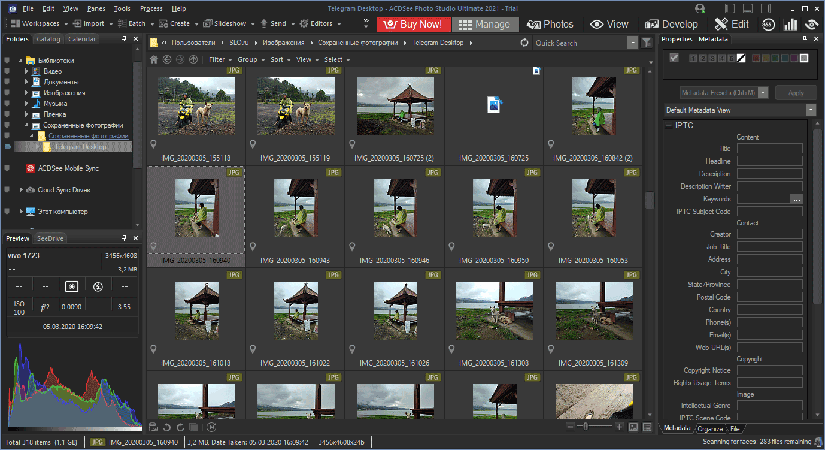Switch to the Calendar tab
825x450 pixels.
[82, 39]
